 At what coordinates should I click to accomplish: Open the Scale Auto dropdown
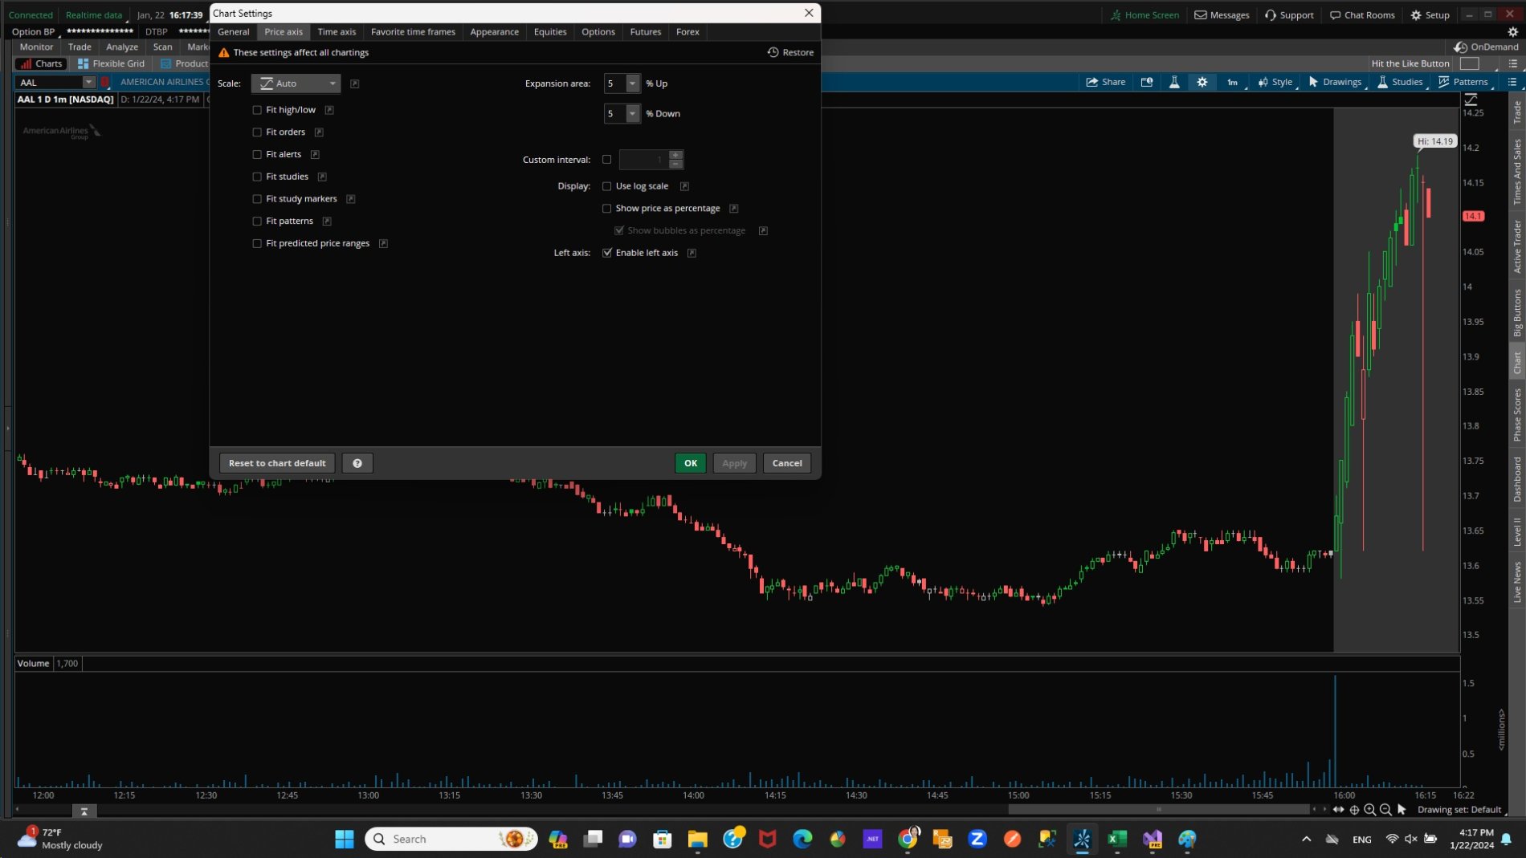tap(296, 83)
